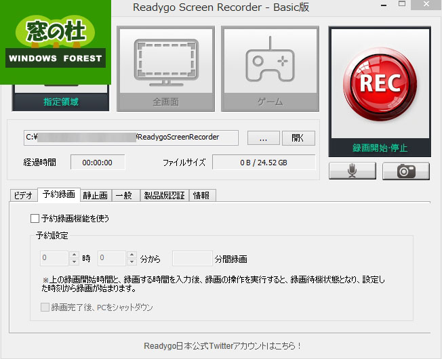The height and width of the screenshot is (359, 442).
Task: Click the hour (時) input field
Action: [54, 258]
